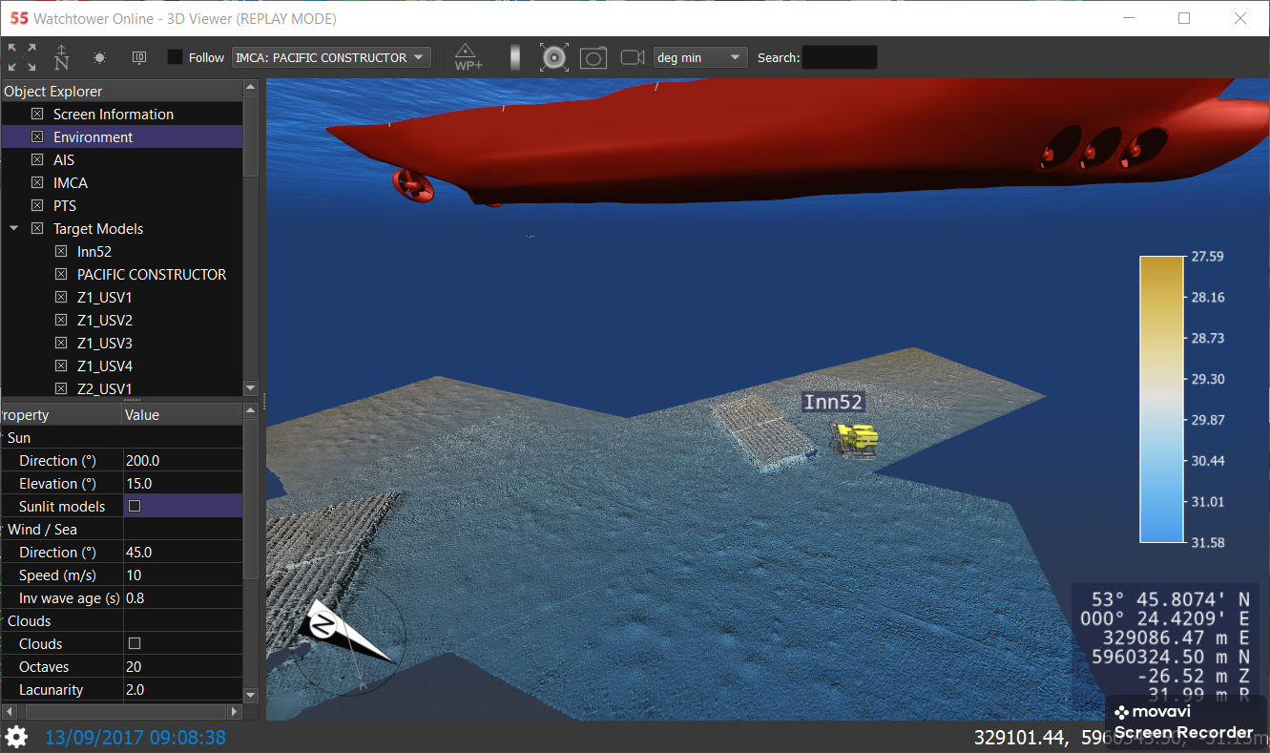Toggle Inn52 model visibility checkbox
Image resolution: width=1270 pixels, height=753 pixels.
coord(61,251)
